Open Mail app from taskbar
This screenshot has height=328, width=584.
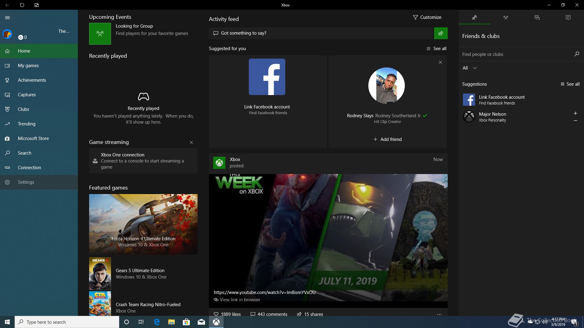point(201,322)
